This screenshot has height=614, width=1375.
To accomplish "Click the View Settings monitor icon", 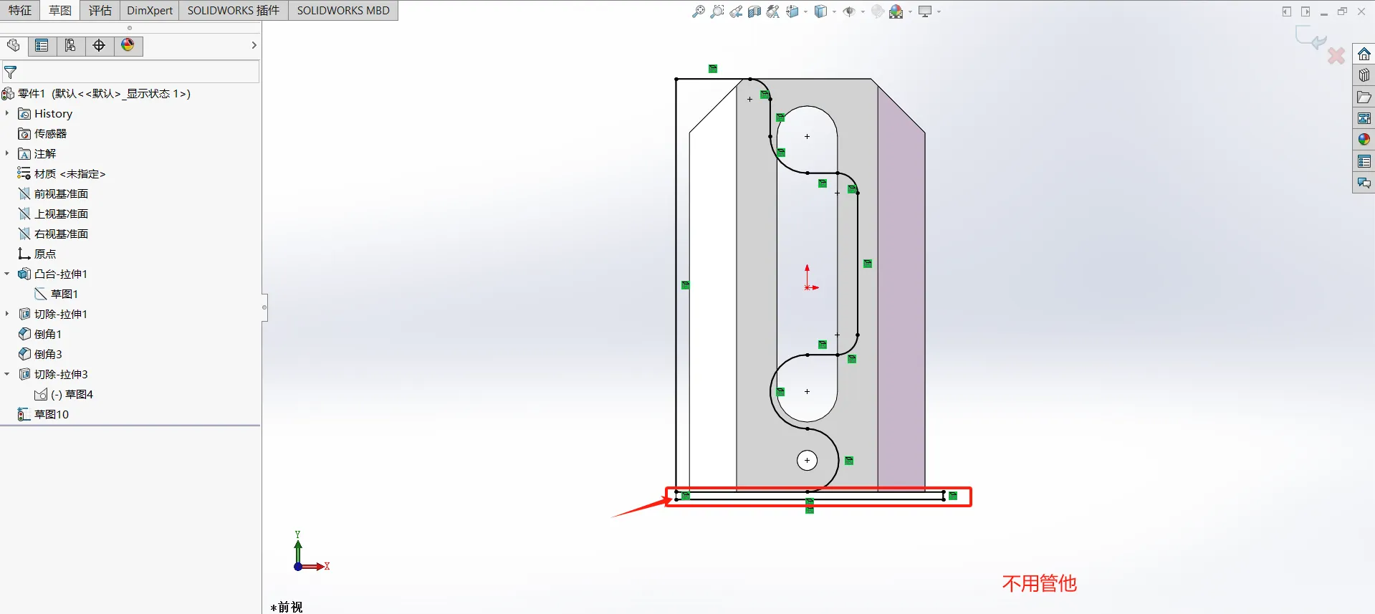I will 925,11.
